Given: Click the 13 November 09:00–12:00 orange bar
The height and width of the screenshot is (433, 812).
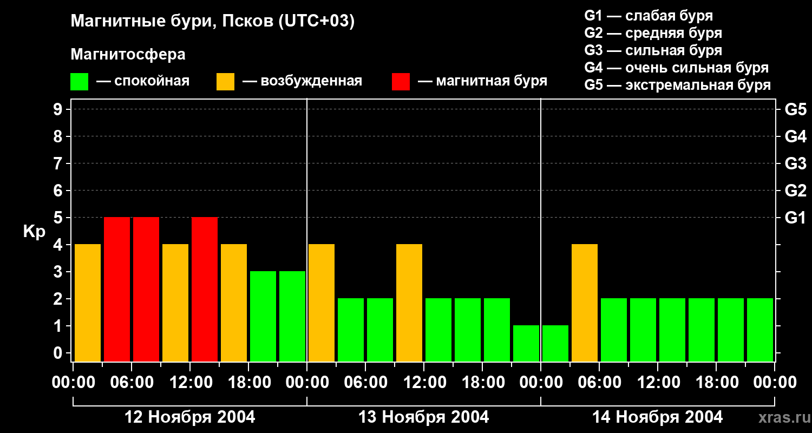Looking at the screenshot, I should [409, 303].
